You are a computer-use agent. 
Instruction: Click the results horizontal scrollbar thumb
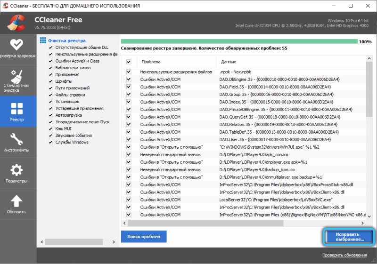point(205,223)
